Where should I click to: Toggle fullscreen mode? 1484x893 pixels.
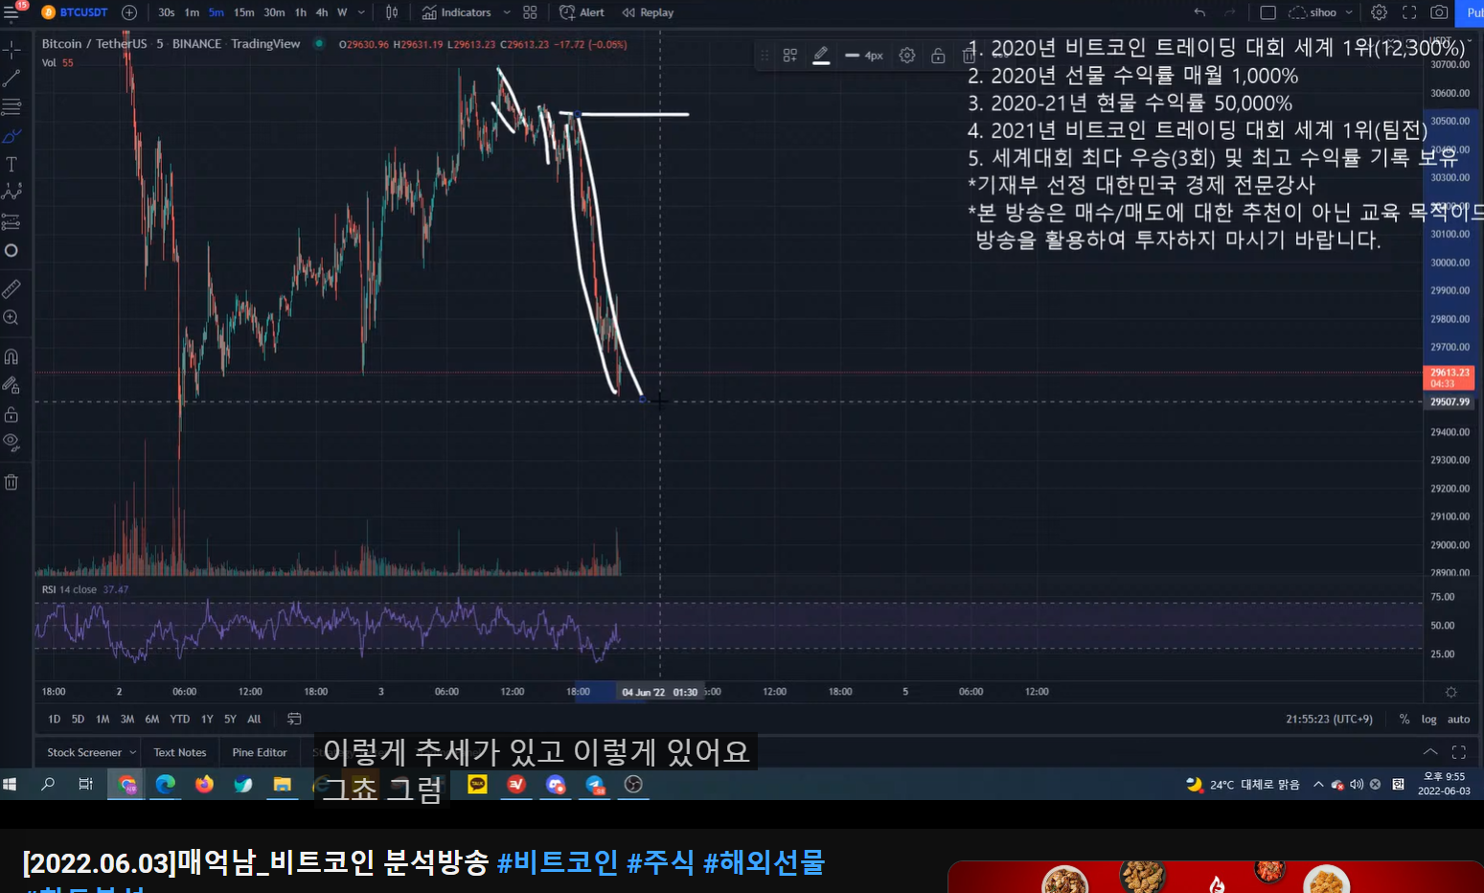(1409, 12)
